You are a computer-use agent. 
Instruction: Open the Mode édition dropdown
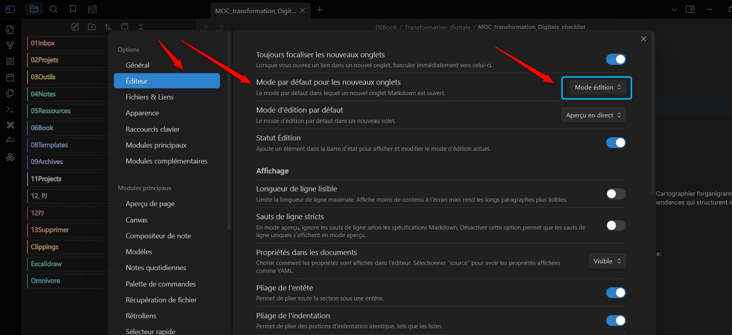point(598,88)
